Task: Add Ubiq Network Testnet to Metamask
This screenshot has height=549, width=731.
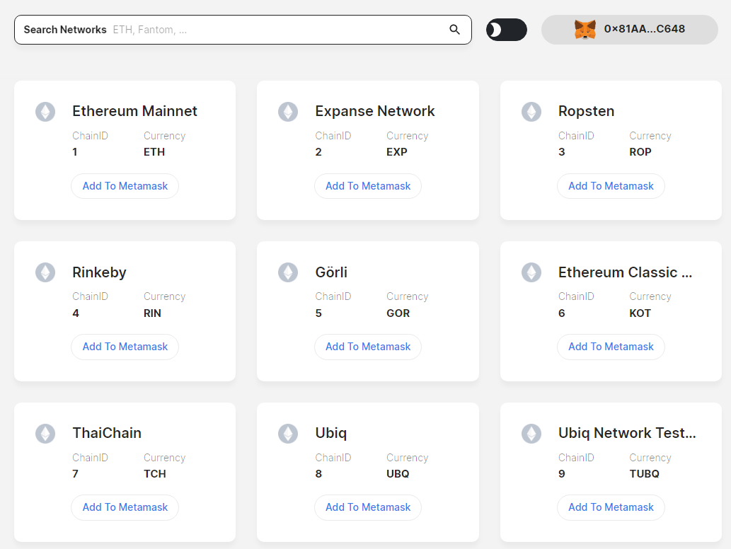Action: 611,507
